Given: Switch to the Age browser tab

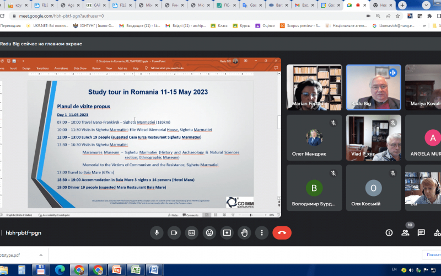Looking at the screenshot, I should [x=71, y=5].
